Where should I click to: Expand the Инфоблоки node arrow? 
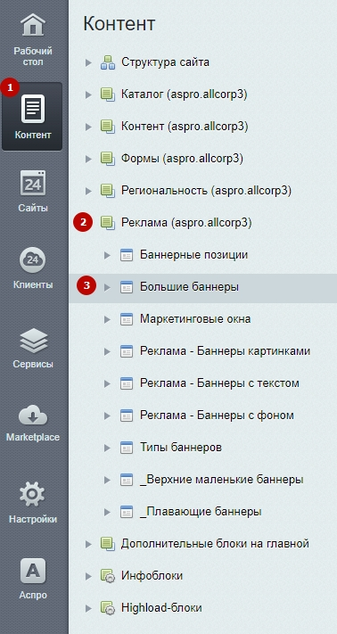point(88,576)
